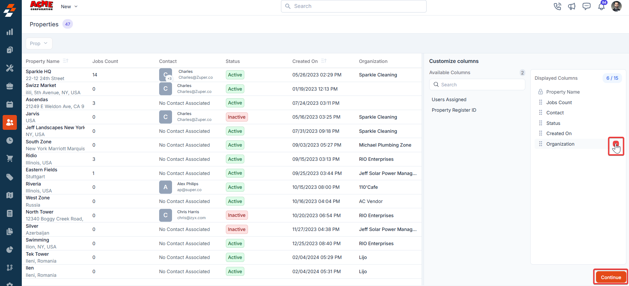Open the notifications bell icon
The height and width of the screenshot is (286, 629).
click(602, 6)
